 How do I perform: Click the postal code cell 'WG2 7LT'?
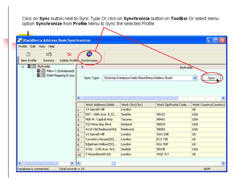point(174,154)
